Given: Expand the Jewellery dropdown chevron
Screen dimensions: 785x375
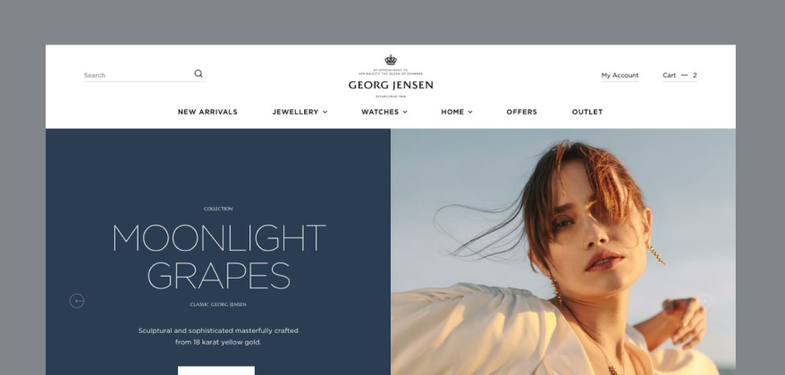Looking at the screenshot, I should click(325, 112).
